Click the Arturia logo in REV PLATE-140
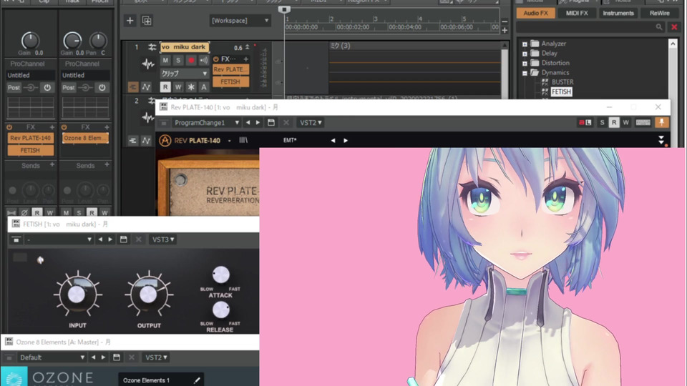Viewport: 687px width, 386px height. pyautogui.click(x=165, y=141)
